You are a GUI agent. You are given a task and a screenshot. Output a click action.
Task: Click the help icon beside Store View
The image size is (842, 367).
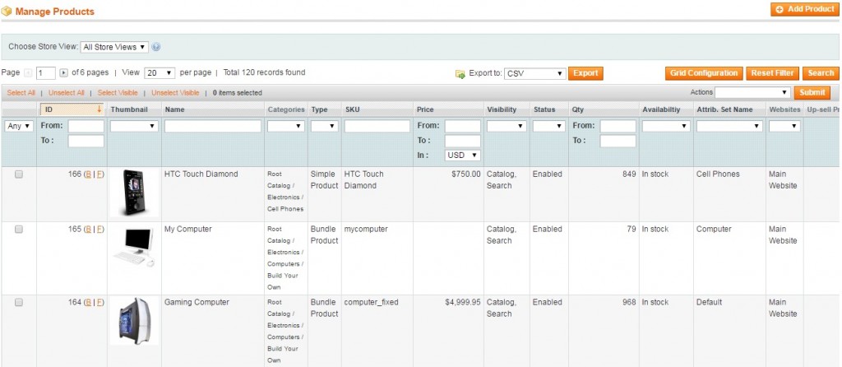coord(156,47)
